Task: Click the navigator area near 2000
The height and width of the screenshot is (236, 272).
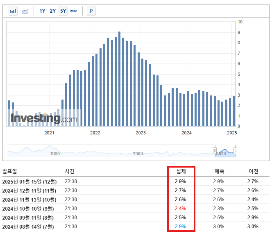Action: pos(138,154)
